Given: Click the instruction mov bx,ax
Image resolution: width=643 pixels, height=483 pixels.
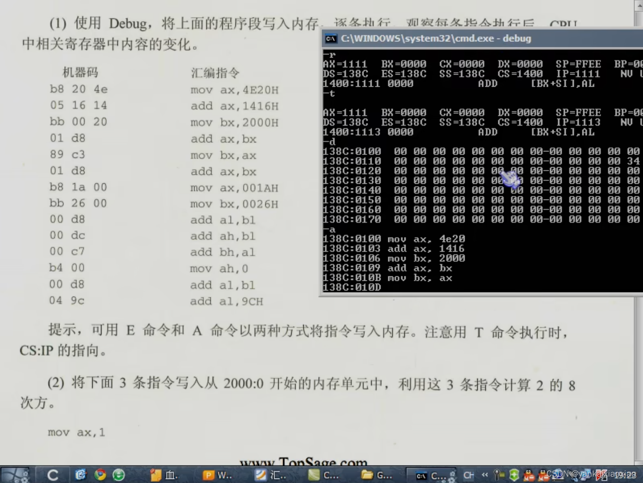Looking at the screenshot, I should pos(223,155).
